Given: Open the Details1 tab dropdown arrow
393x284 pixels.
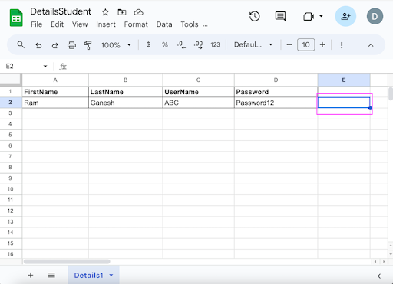Looking at the screenshot, I should [x=111, y=275].
